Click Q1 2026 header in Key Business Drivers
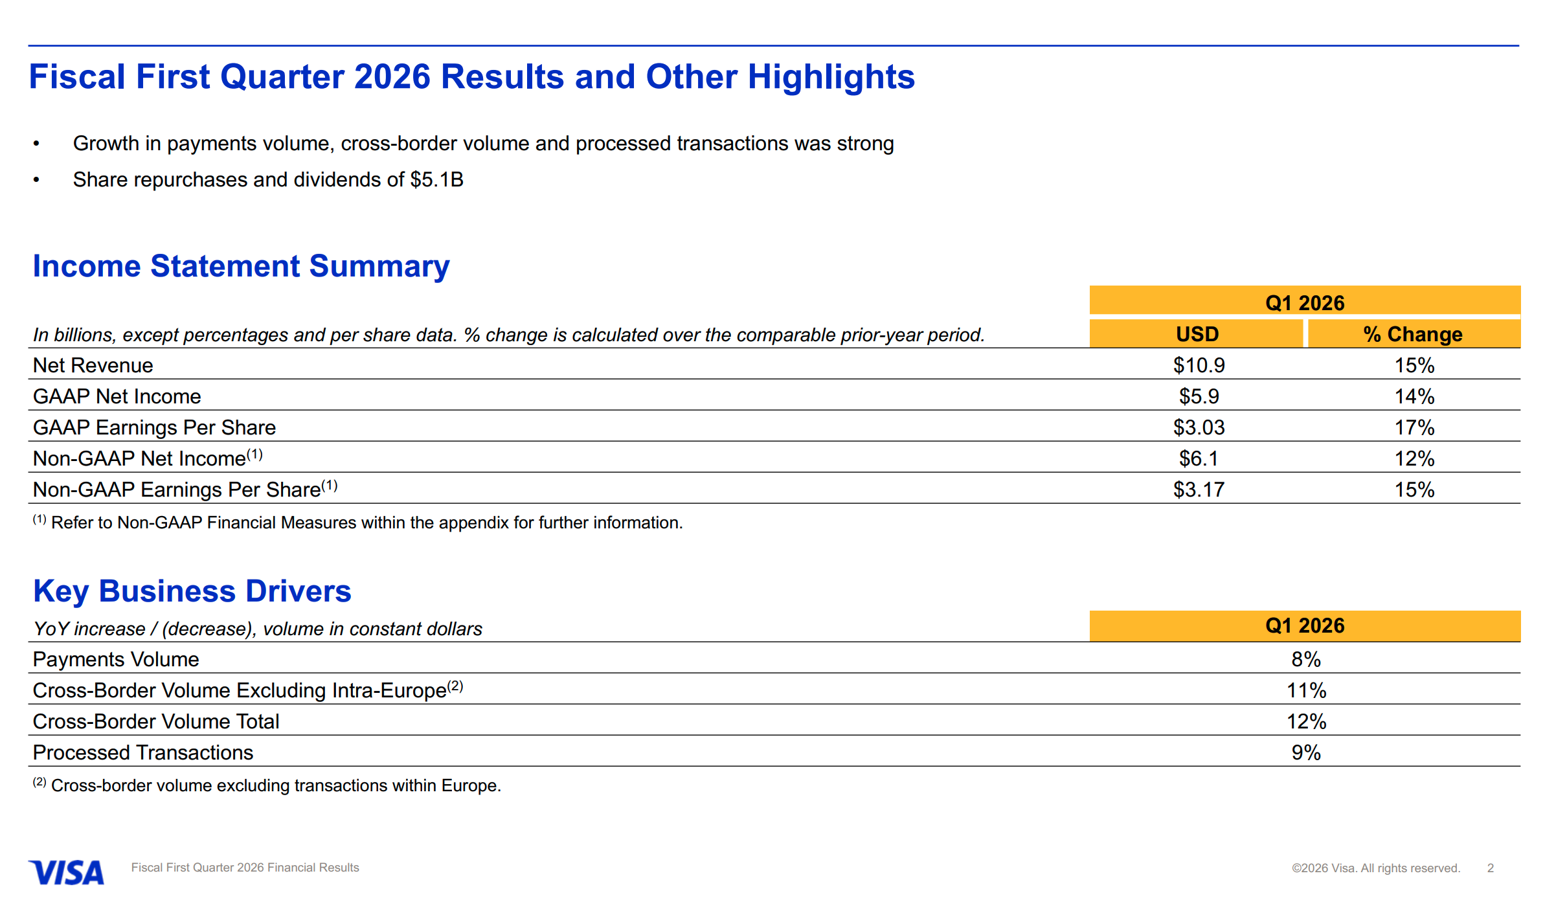The image size is (1567, 913). pos(1304,626)
